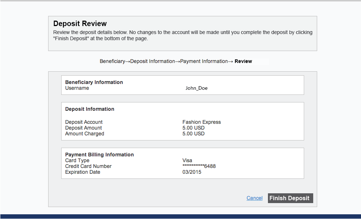Click the Amount Charged value 5.00 USD
The height and width of the screenshot is (219, 361).
193,134
